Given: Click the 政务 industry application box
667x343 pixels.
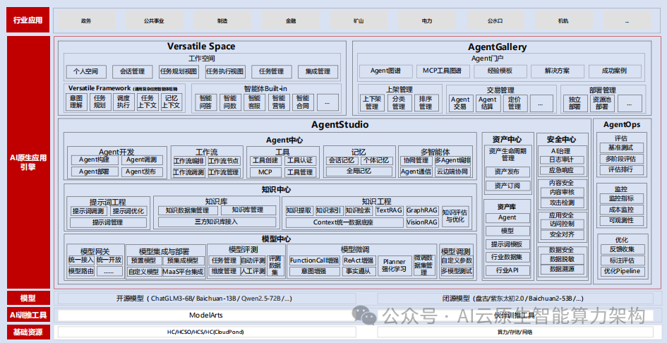Looking at the screenshot, I should pos(86,20).
